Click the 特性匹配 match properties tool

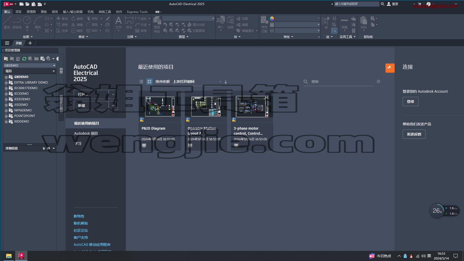point(264,24)
